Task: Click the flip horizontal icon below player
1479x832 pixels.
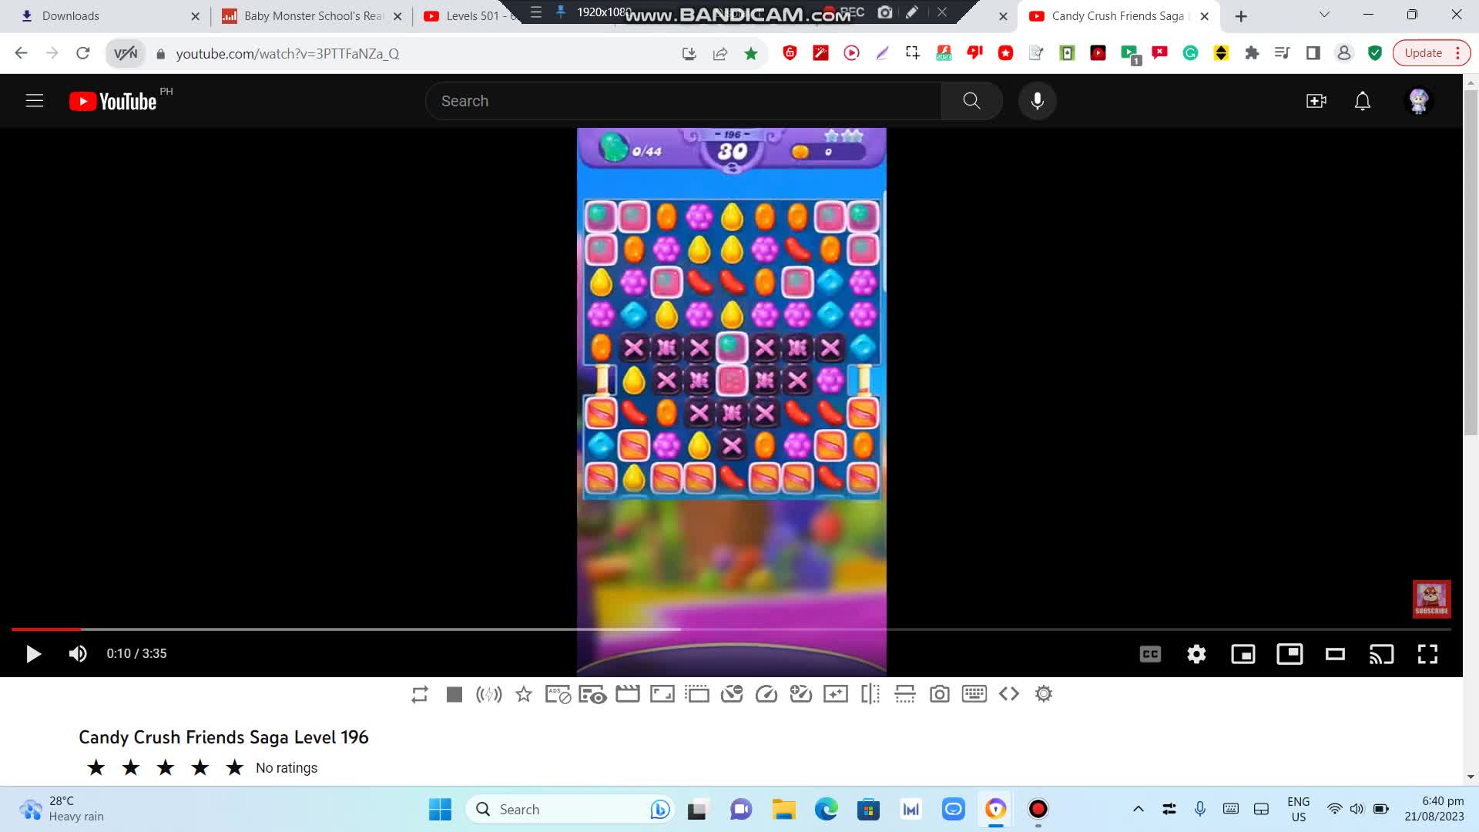Action: coord(870,695)
